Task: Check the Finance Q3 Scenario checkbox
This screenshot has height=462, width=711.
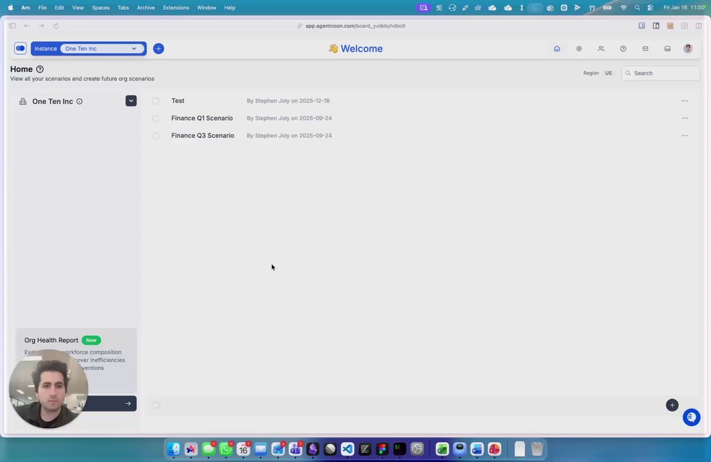Action: pyautogui.click(x=155, y=136)
